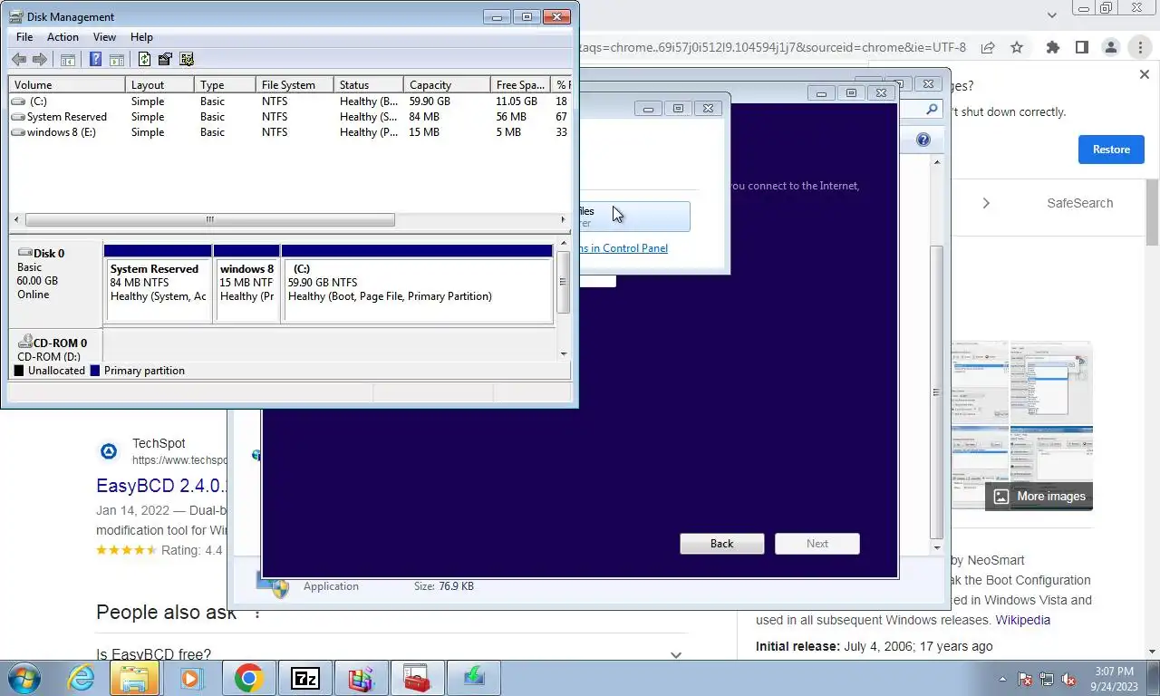This screenshot has height=696, width=1160.
Task: Toggle the action pane toolbar icon
Action: click(117, 60)
